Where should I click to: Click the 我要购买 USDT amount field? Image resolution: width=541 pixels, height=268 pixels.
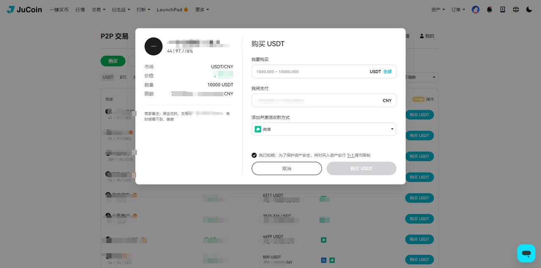click(324, 71)
